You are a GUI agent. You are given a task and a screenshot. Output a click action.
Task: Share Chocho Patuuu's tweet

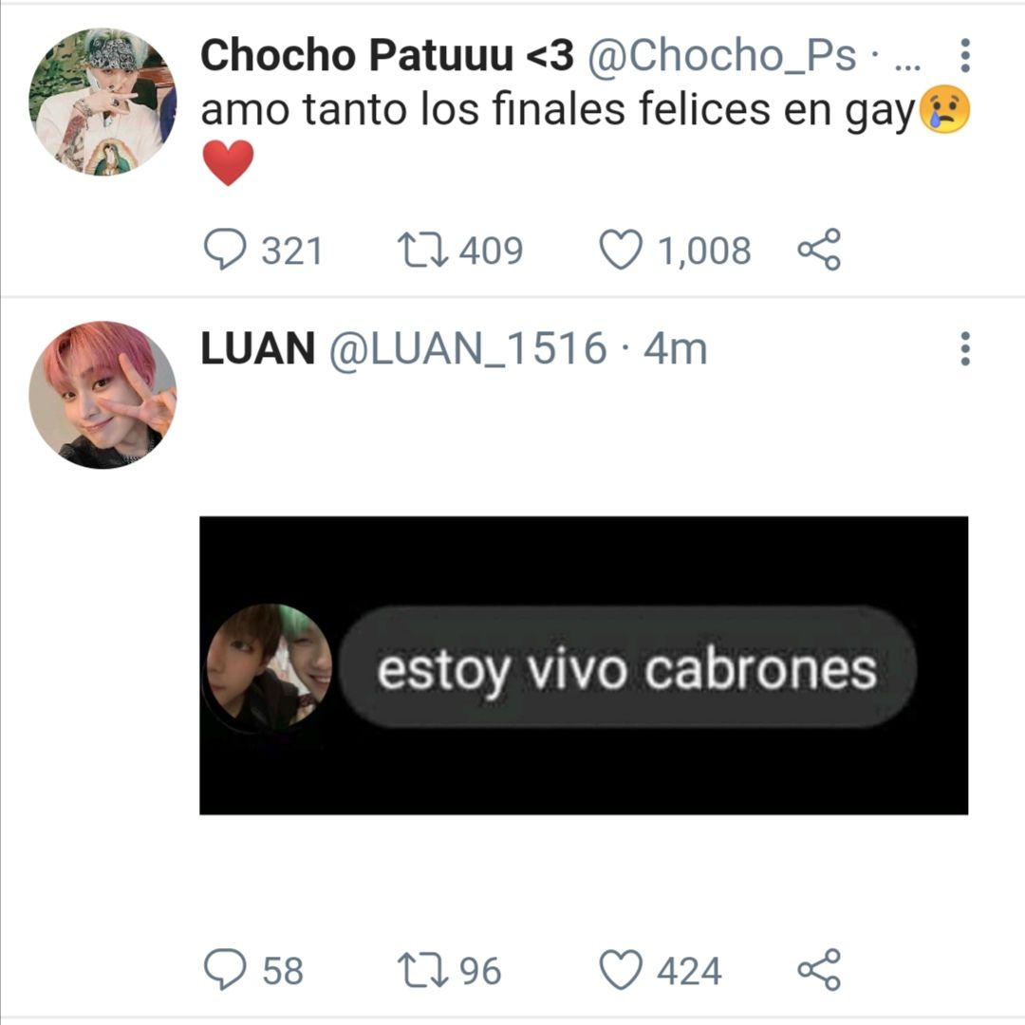[819, 249]
